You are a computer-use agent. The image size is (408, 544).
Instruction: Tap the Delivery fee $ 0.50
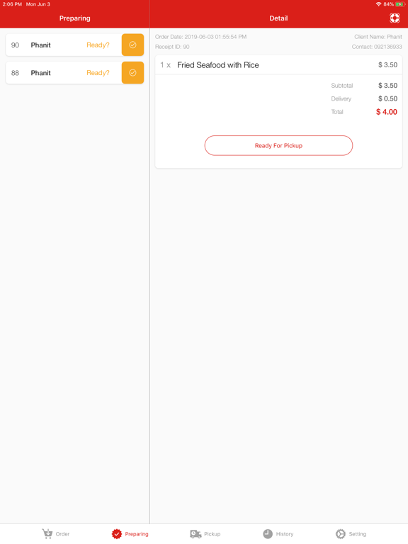pos(388,98)
